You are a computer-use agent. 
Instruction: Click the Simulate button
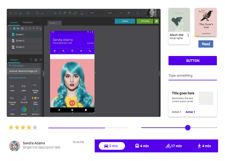145,21
